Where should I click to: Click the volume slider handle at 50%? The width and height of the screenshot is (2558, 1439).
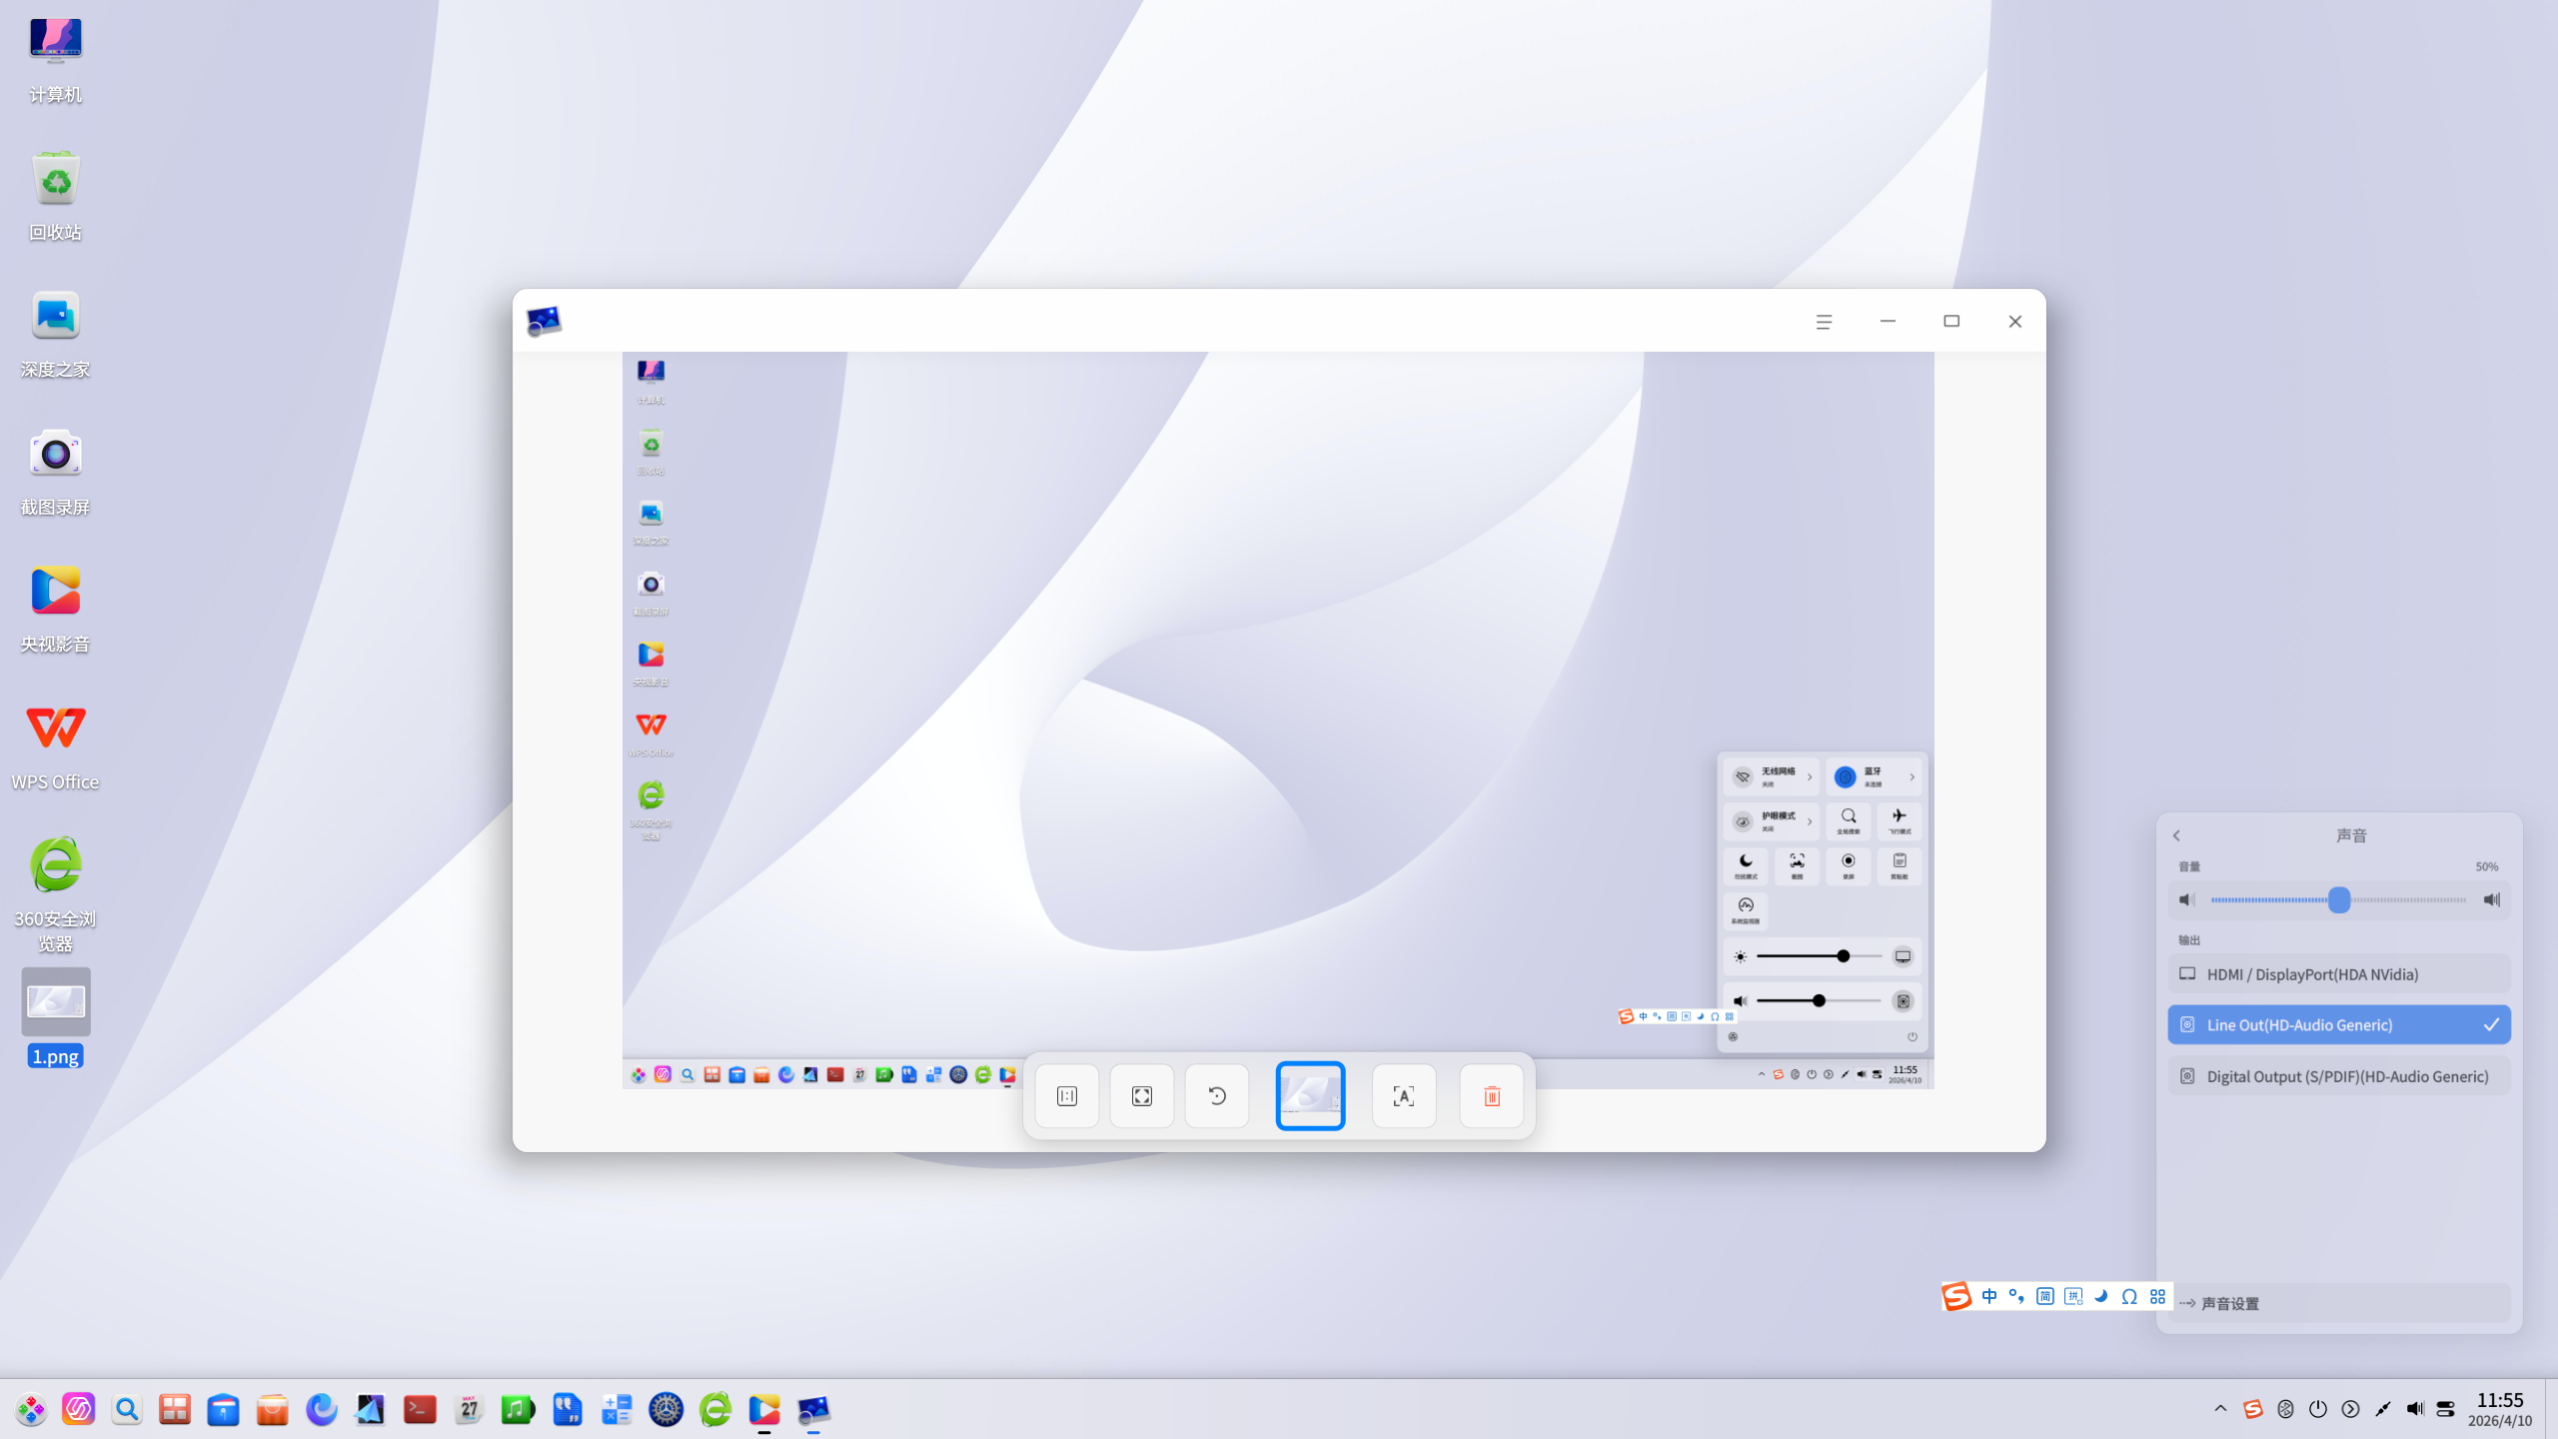2339,899
